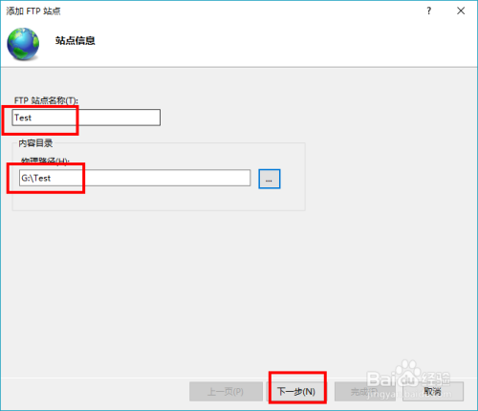Viewport: 478px width, 411px height.
Task: Click the physical path input field
Action: [x=135, y=178]
